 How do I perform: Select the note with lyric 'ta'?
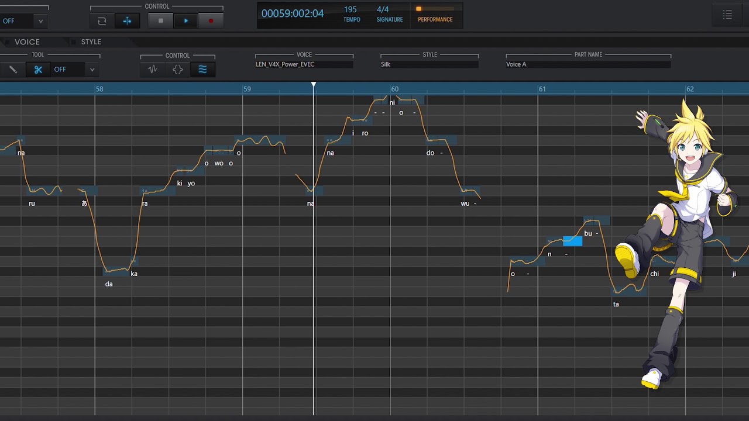[630, 292]
